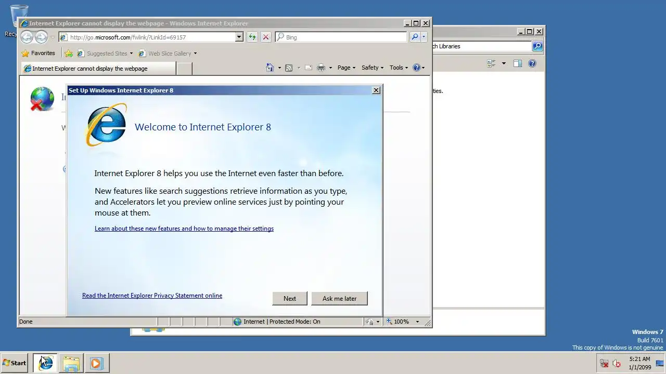
Task: Click the Add to Favorites Bar icon
Action: point(69,53)
